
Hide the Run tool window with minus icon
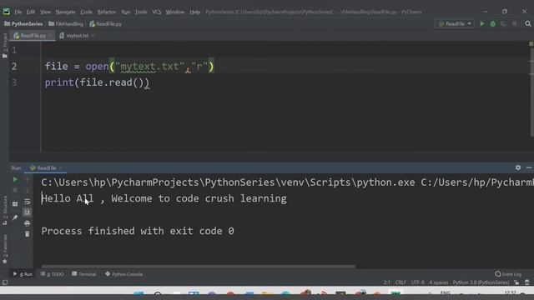tap(528, 167)
